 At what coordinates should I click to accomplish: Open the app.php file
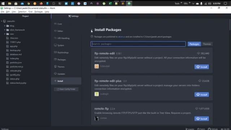[14, 46]
